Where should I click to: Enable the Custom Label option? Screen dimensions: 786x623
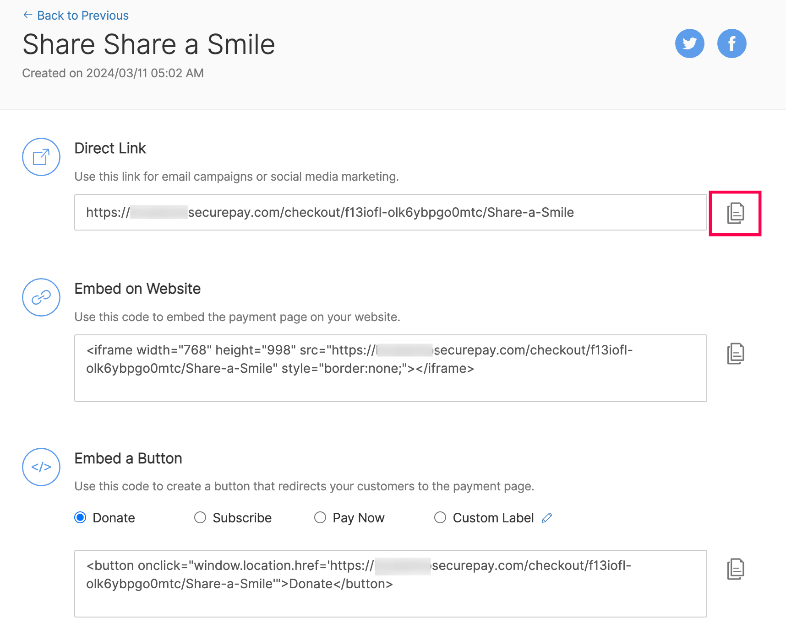(x=440, y=517)
